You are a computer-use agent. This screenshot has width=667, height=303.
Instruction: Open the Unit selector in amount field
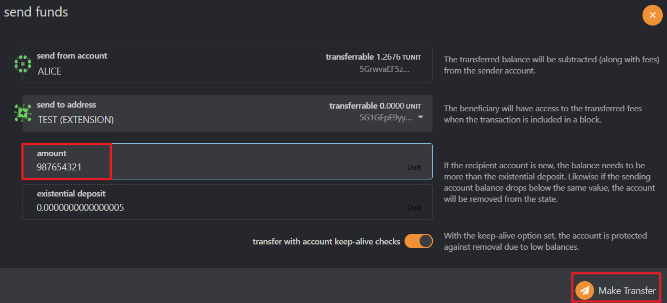[x=414, y=167]
